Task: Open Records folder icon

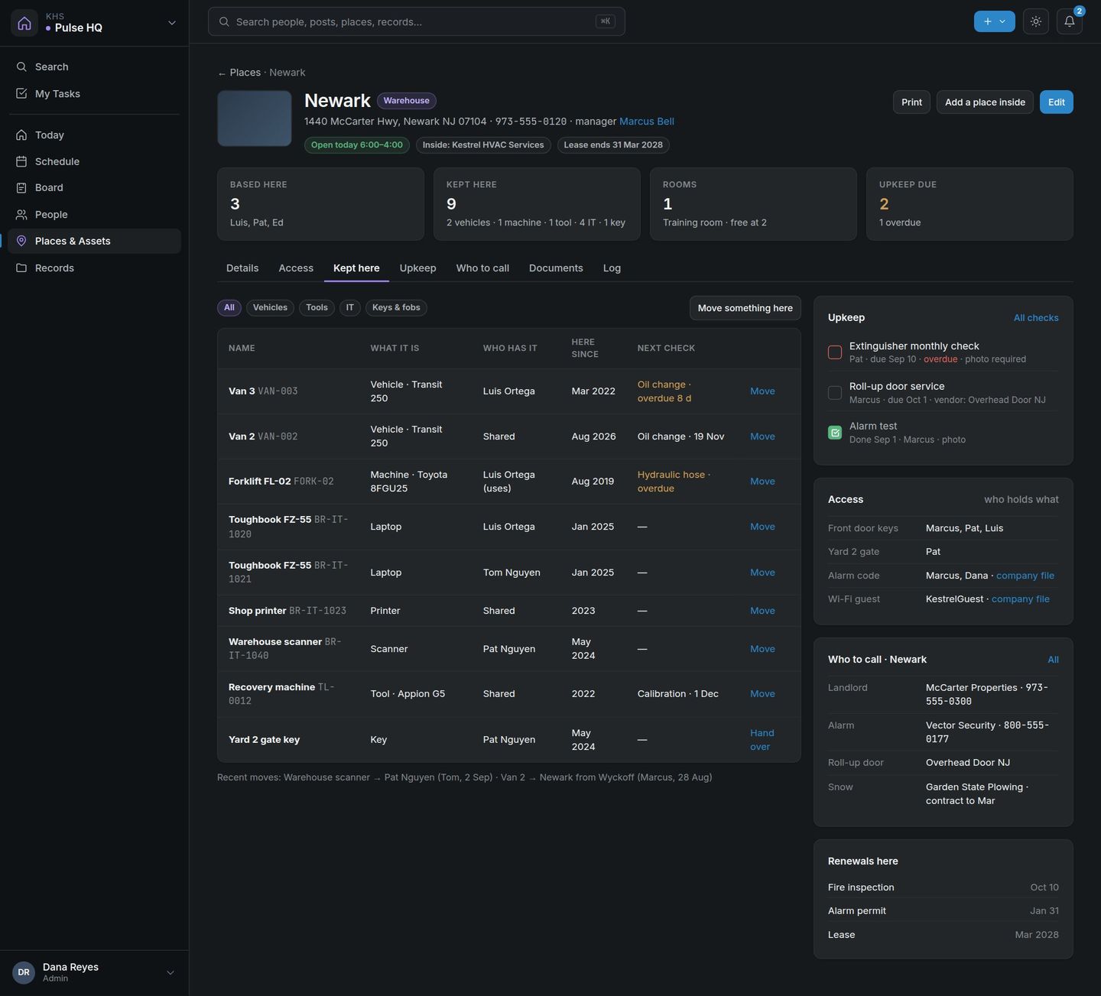Action: (21, 268)
